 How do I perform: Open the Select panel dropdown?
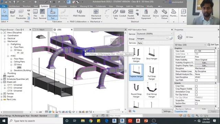4,22
